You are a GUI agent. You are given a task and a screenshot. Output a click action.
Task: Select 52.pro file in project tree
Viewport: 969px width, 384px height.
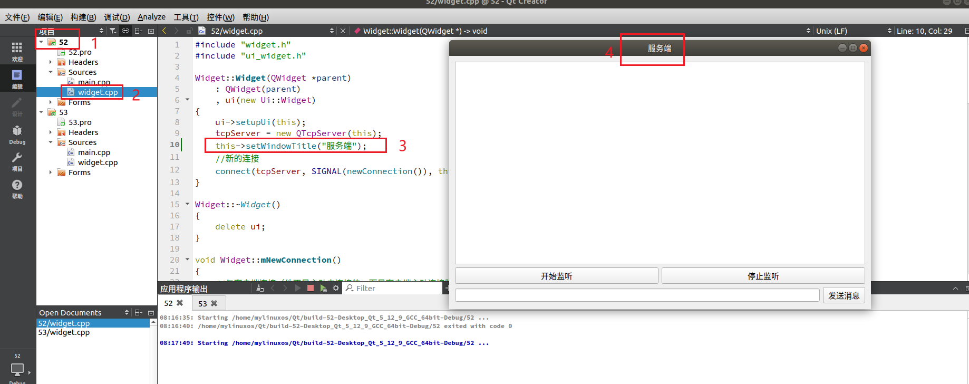pyautogui.click(x=80, y=52)
